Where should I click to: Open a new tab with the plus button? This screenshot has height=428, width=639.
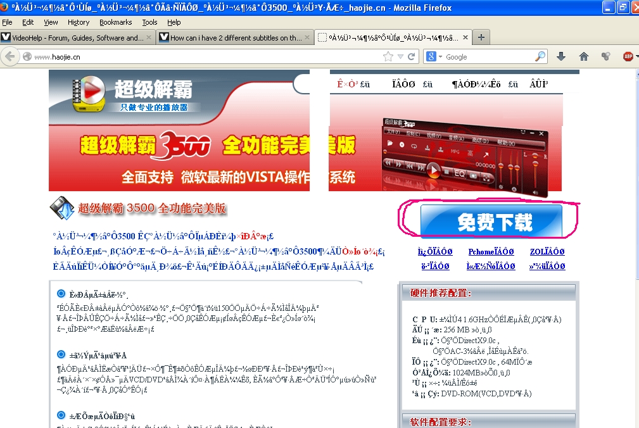point(481,37)
